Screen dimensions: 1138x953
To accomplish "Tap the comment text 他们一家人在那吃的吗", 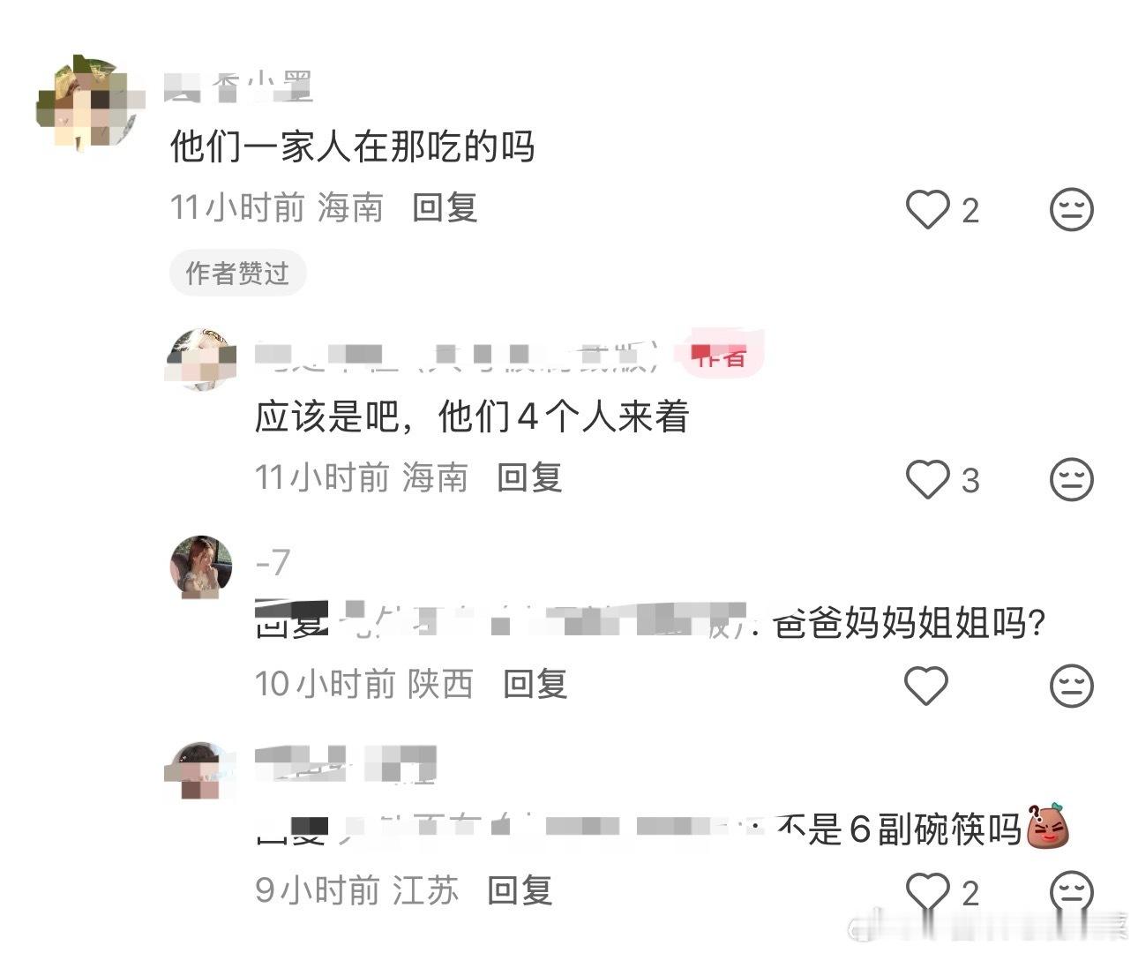I will (353, 146).
